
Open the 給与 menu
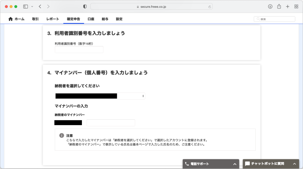click(x=105, y=19)
